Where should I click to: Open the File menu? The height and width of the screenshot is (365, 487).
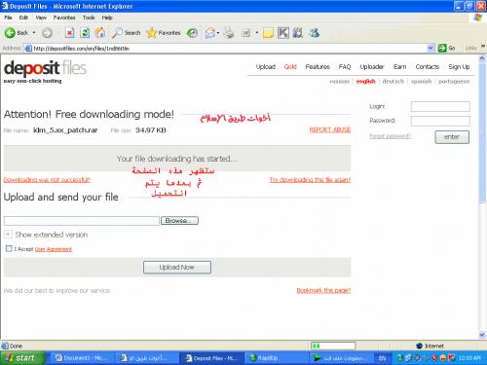(8, 18)
